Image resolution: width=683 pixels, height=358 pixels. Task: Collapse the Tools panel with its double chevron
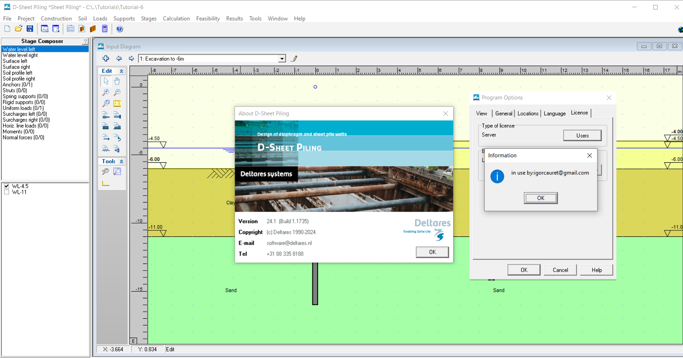[x=121, y=161]
